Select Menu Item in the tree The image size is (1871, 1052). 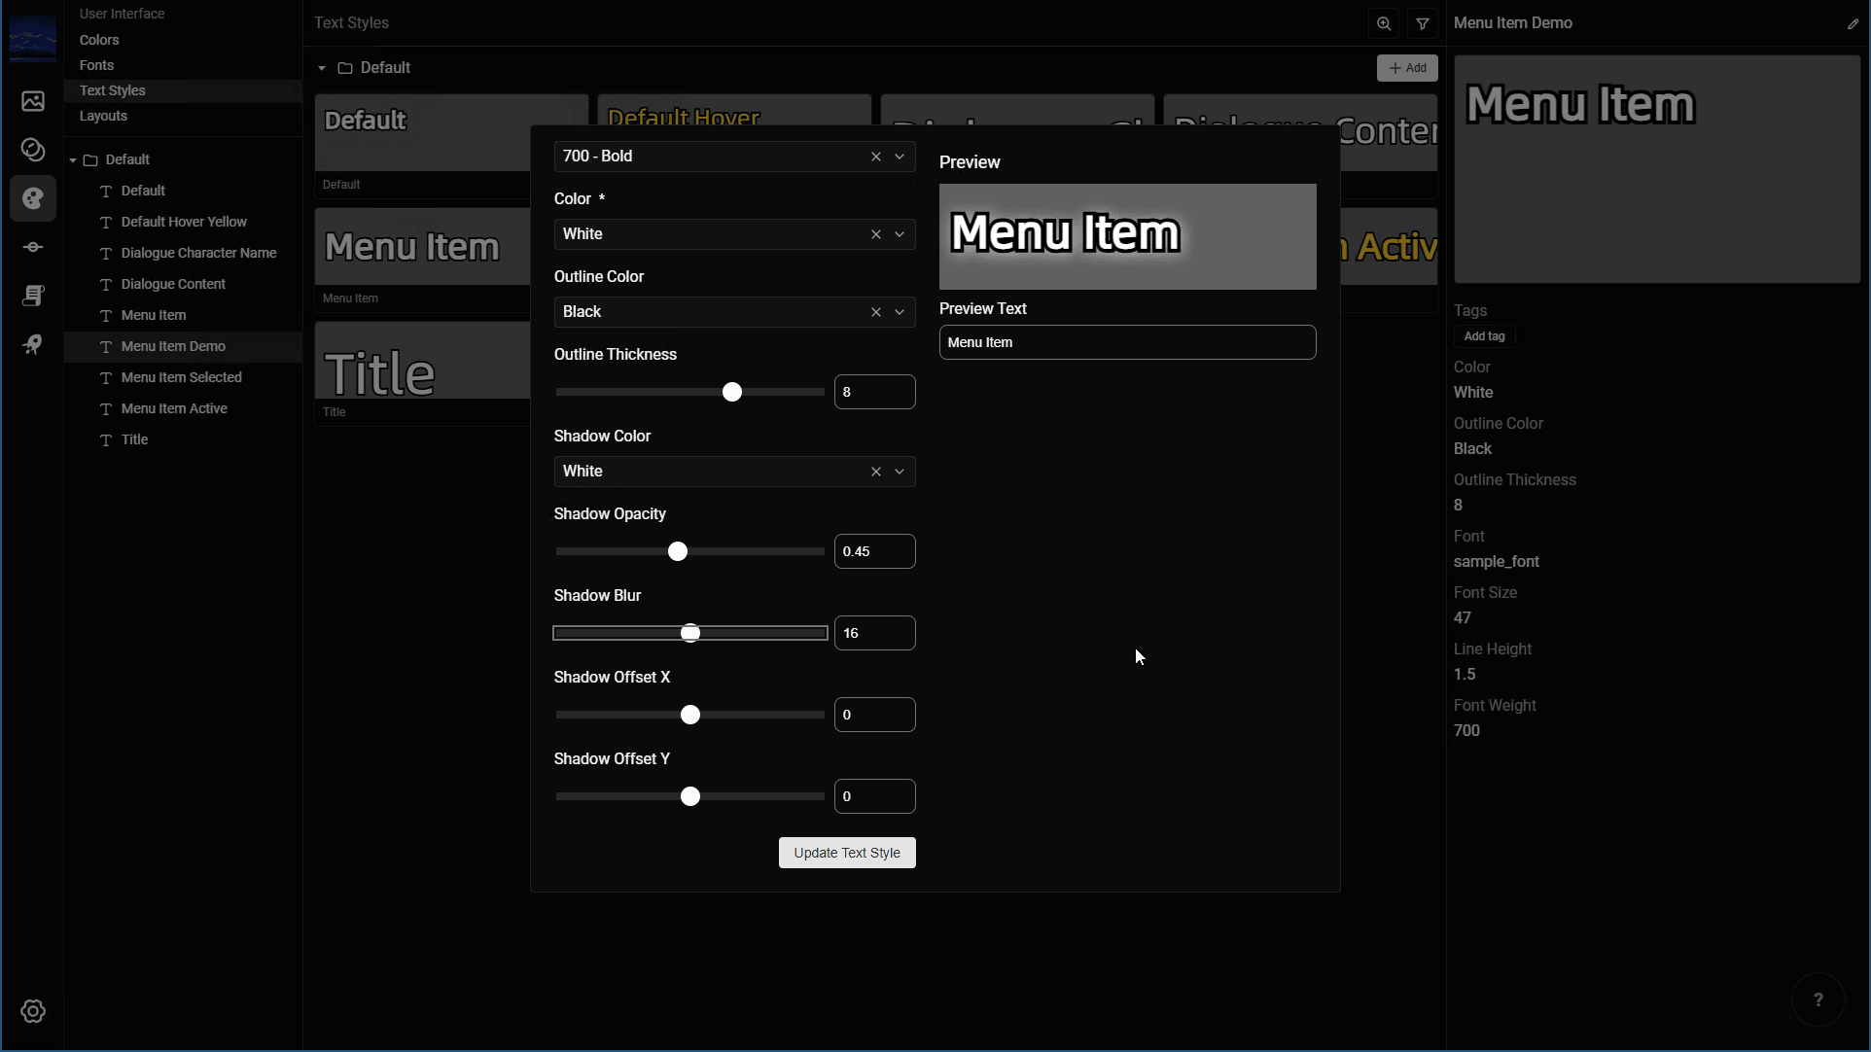tap(183, 315)
